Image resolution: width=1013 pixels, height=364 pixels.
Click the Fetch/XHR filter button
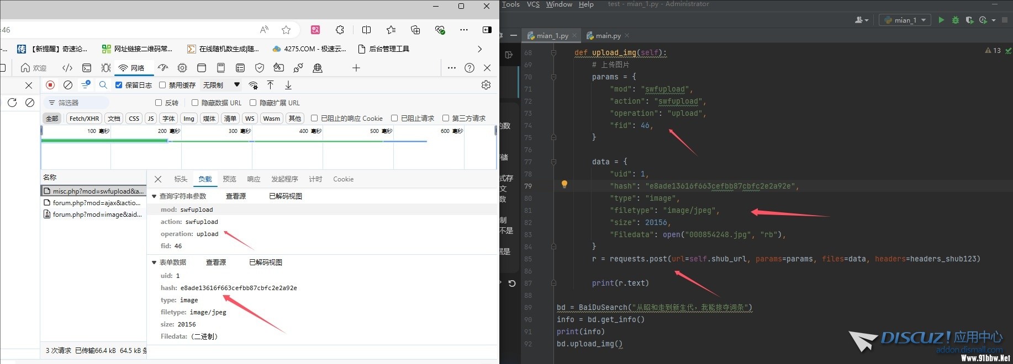click(84, 119)
